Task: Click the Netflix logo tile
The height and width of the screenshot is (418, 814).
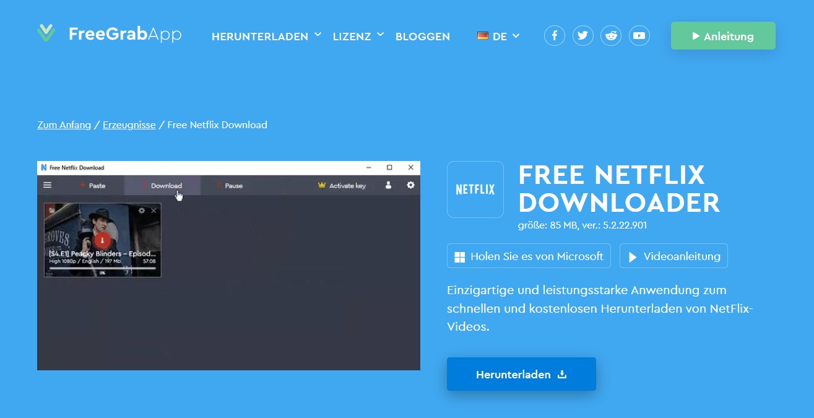Action: click(475, 189)
